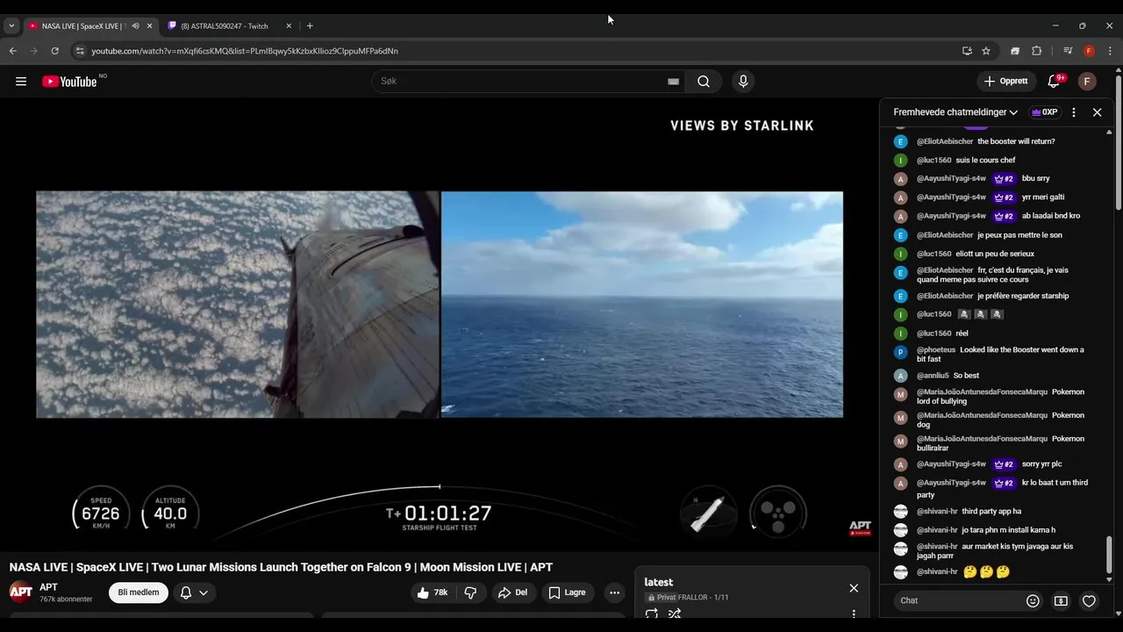1123x632 pixels.
Task: Go back in browser history
Action: [x=13, y=51]
